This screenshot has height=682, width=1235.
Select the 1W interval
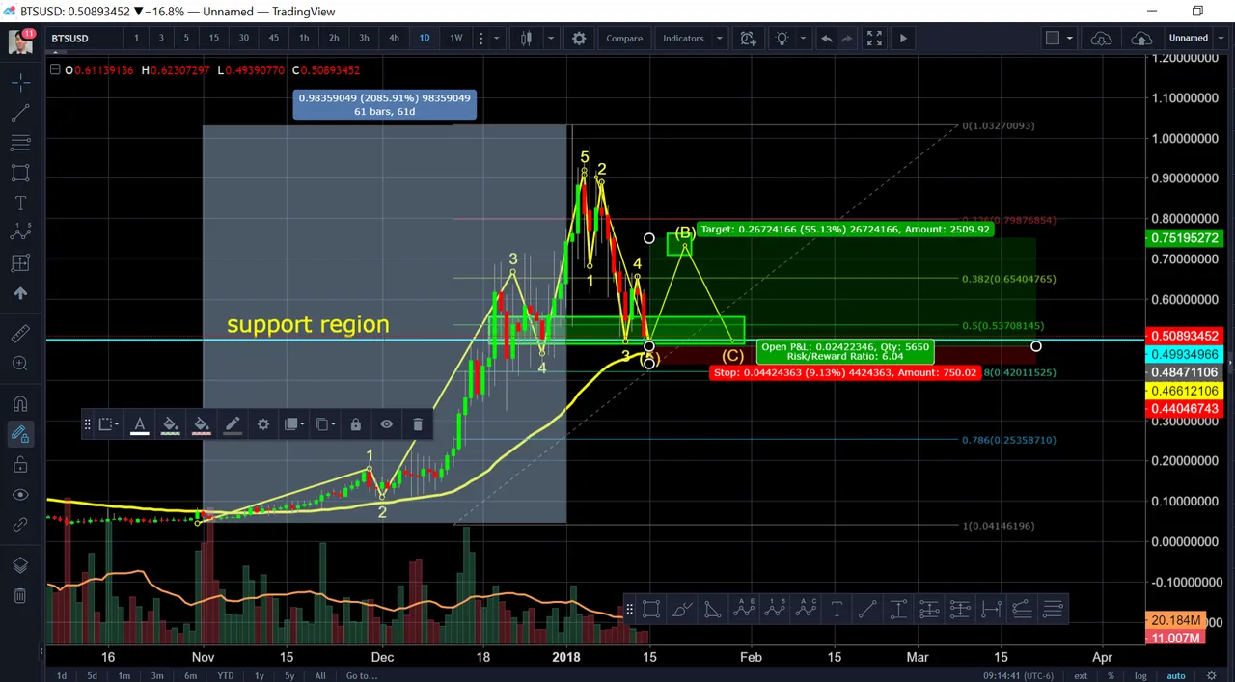click(x=456, y=39)
